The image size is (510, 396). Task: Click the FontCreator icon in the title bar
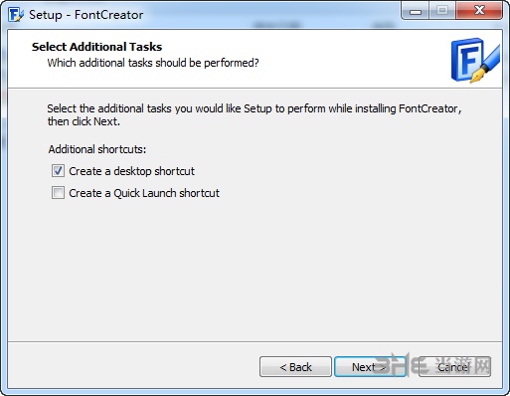[16, 15]
